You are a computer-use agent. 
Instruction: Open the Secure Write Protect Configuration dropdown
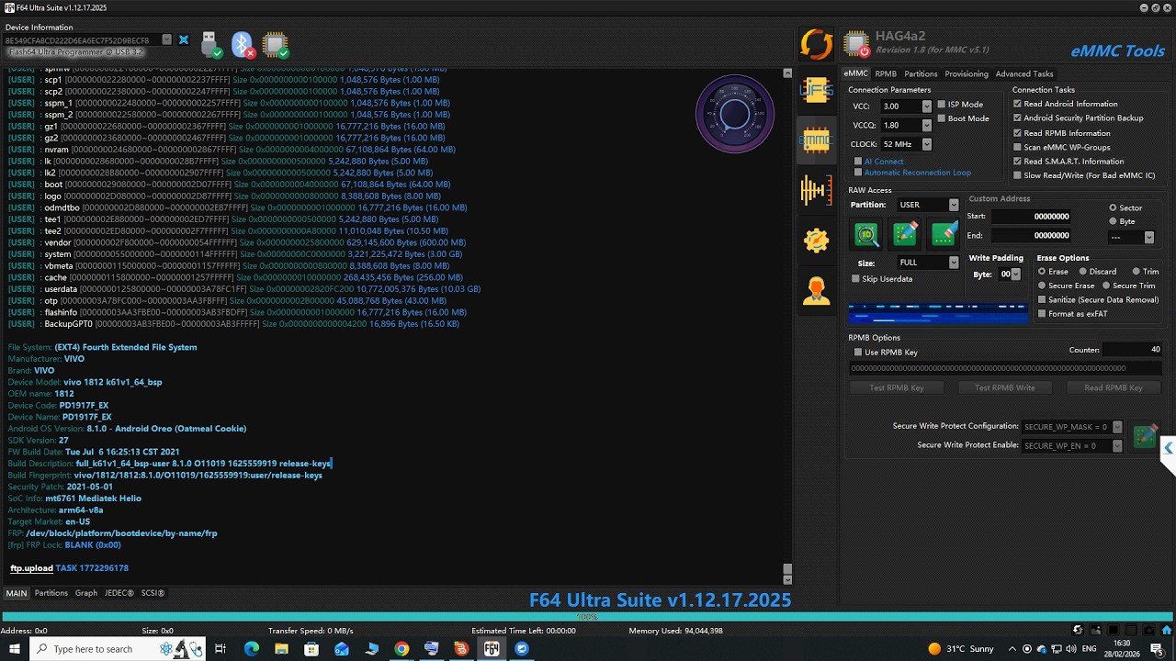tap(1117, 427)
